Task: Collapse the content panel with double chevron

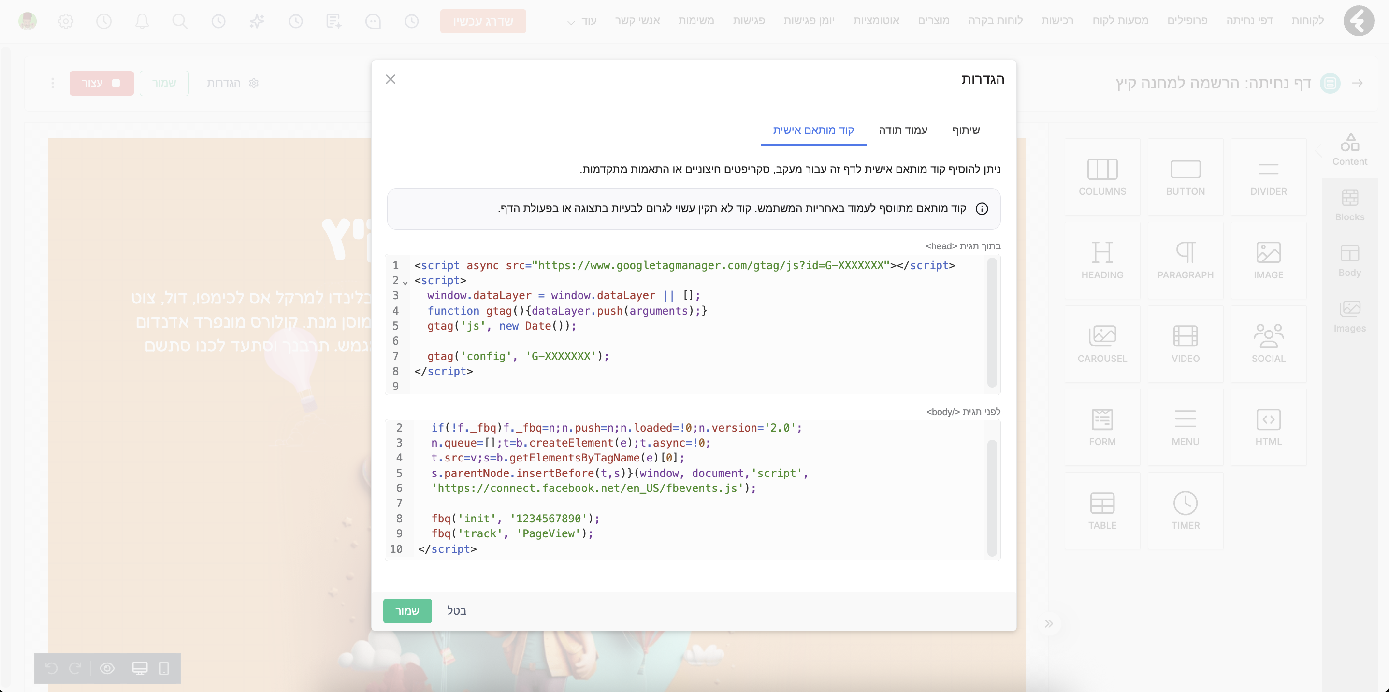Action: 1048,623
